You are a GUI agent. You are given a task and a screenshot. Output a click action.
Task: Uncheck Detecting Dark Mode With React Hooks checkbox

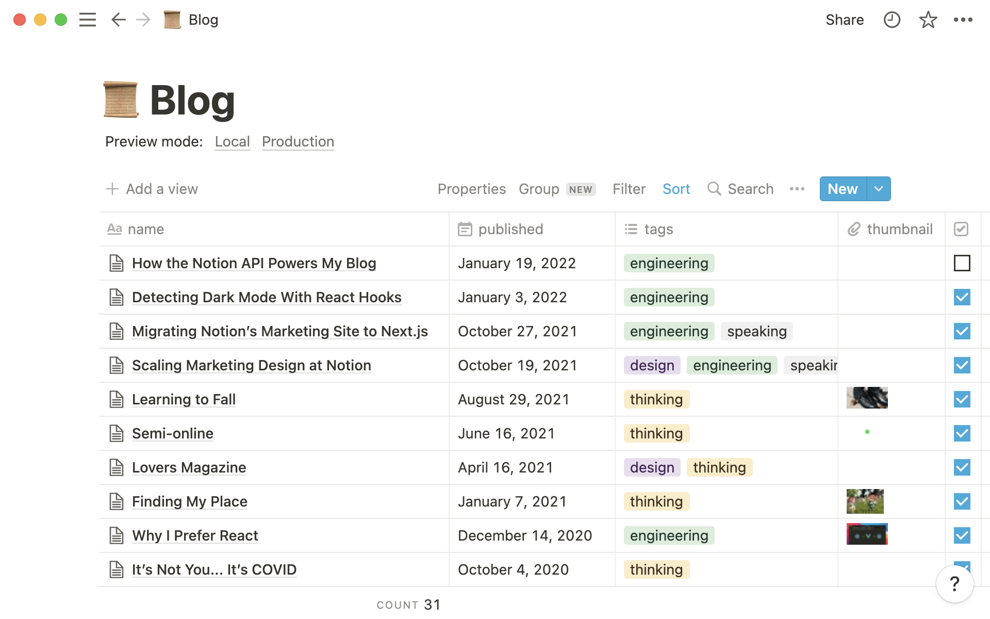(x=962, y=297)
